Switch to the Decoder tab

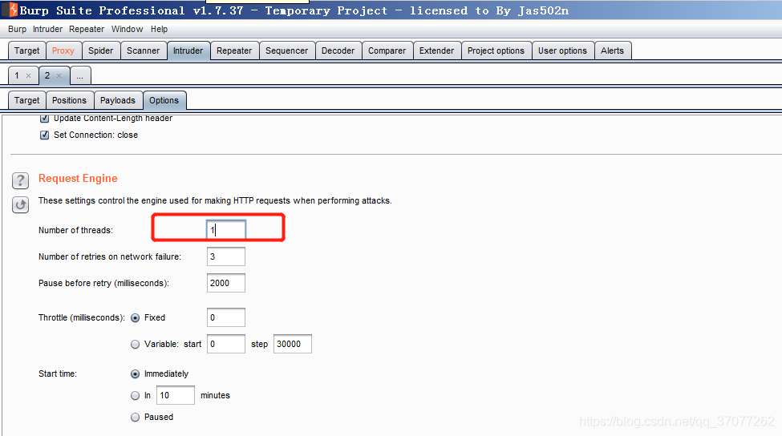coord(338,50)
